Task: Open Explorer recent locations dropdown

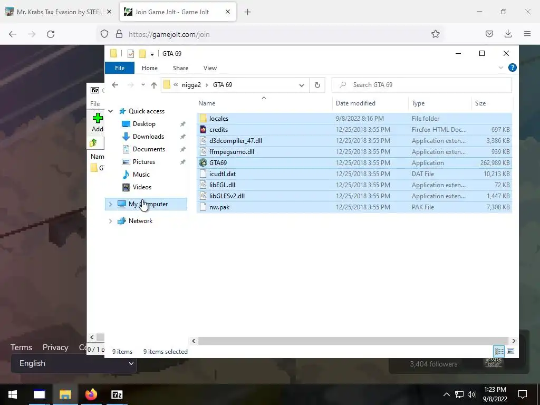Action: [143, 85]
